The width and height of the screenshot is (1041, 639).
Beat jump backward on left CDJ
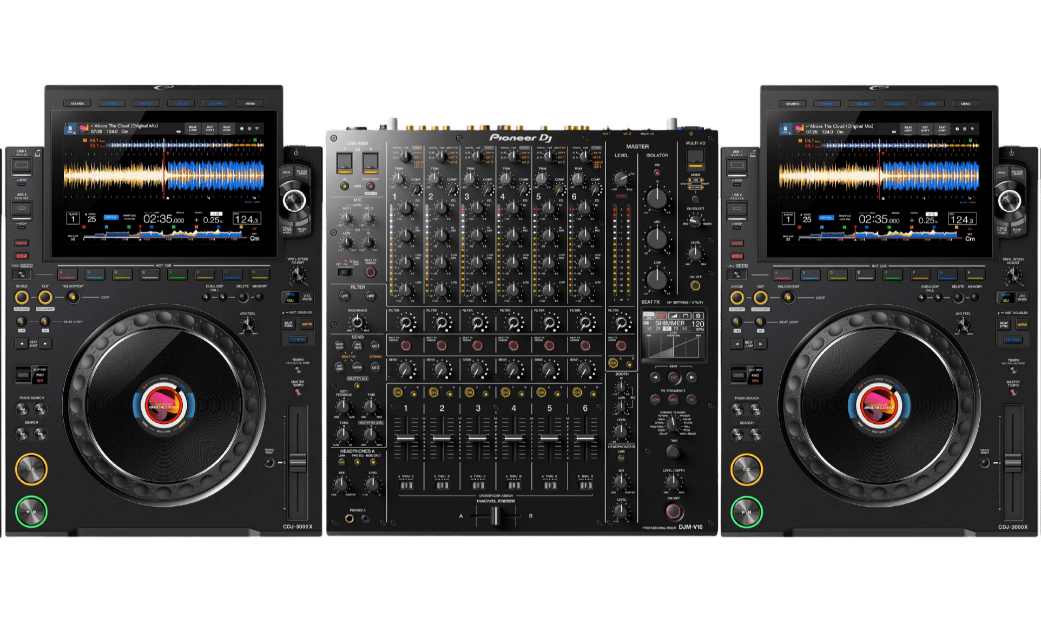(x=21, y=344)
